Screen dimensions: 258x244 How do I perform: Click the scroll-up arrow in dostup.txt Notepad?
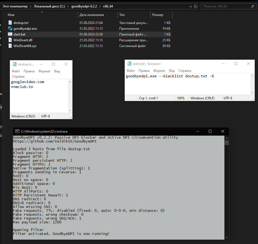(70, 81)
